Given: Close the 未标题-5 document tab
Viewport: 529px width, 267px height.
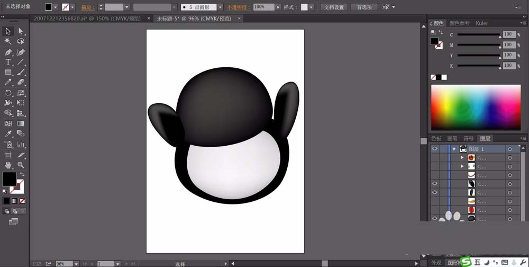Looking at the screenshot, I should 240,19.
